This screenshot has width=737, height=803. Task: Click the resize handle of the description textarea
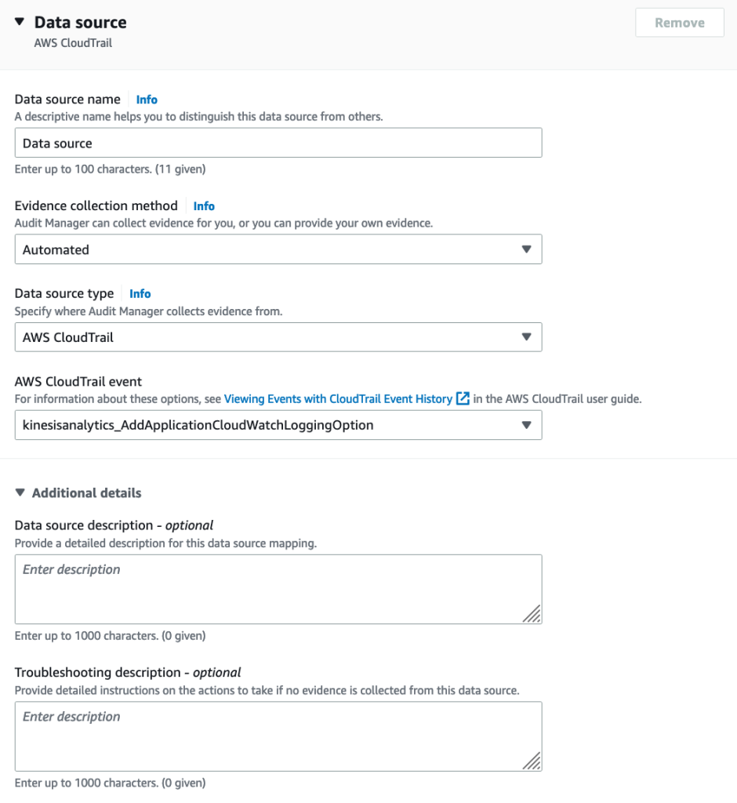point(535,618)
